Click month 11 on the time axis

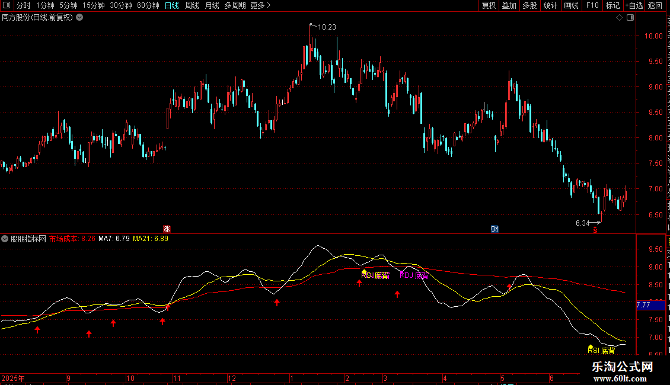click(177, 378)
